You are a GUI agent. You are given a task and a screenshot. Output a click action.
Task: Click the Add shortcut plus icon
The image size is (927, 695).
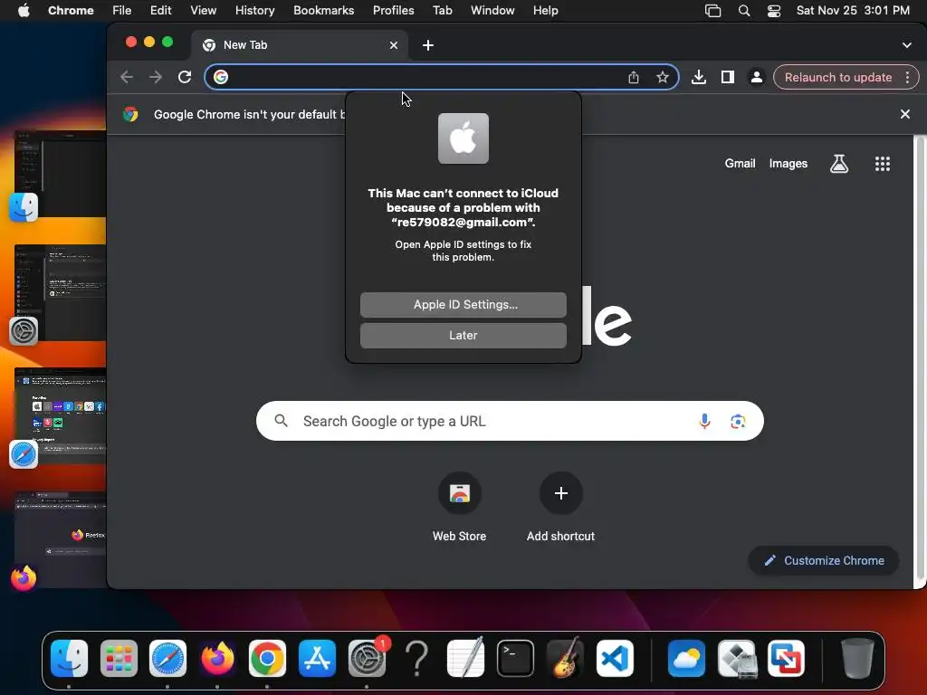561,493
